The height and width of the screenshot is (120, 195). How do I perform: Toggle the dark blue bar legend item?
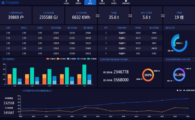tap(82, 59)
